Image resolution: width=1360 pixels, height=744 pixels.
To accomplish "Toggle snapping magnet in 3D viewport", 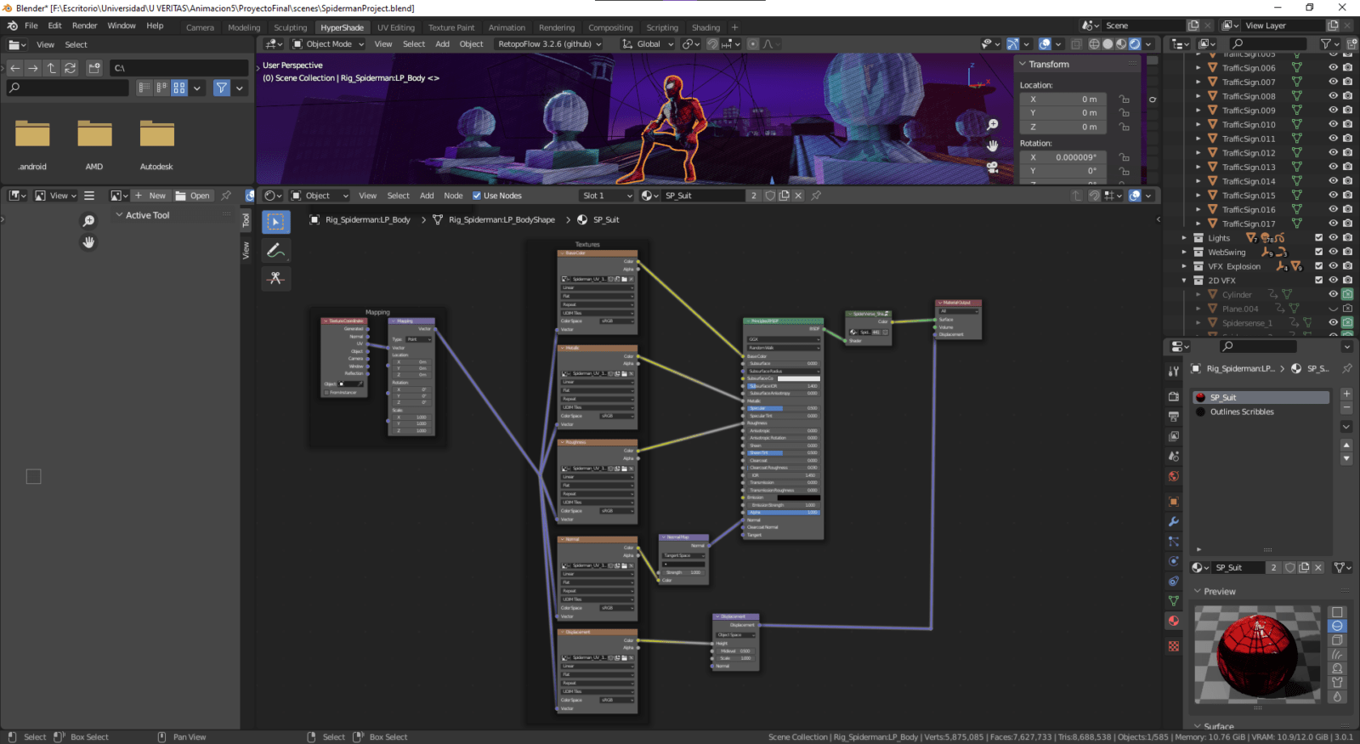I will pyautogui.click(x=712, y=44).
